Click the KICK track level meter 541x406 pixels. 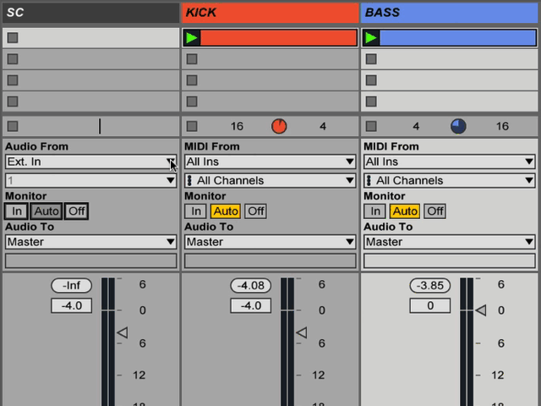click(287, 342)
